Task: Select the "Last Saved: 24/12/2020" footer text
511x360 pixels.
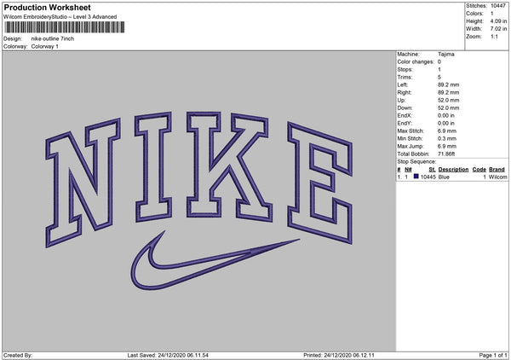Action: click(168, 355)
